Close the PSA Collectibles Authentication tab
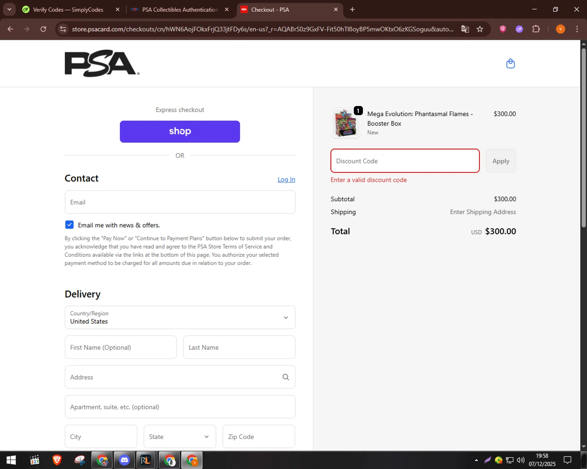The height and width of the screenshot is (469, 587). [227, 9]
